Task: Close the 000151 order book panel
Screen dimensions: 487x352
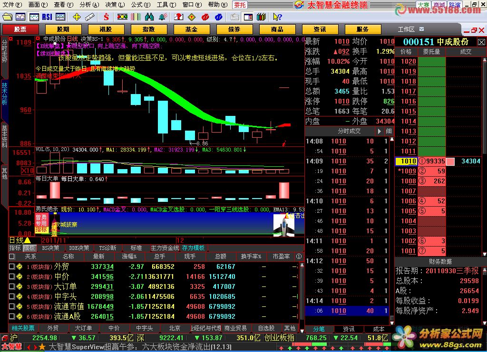Action: 481,42
